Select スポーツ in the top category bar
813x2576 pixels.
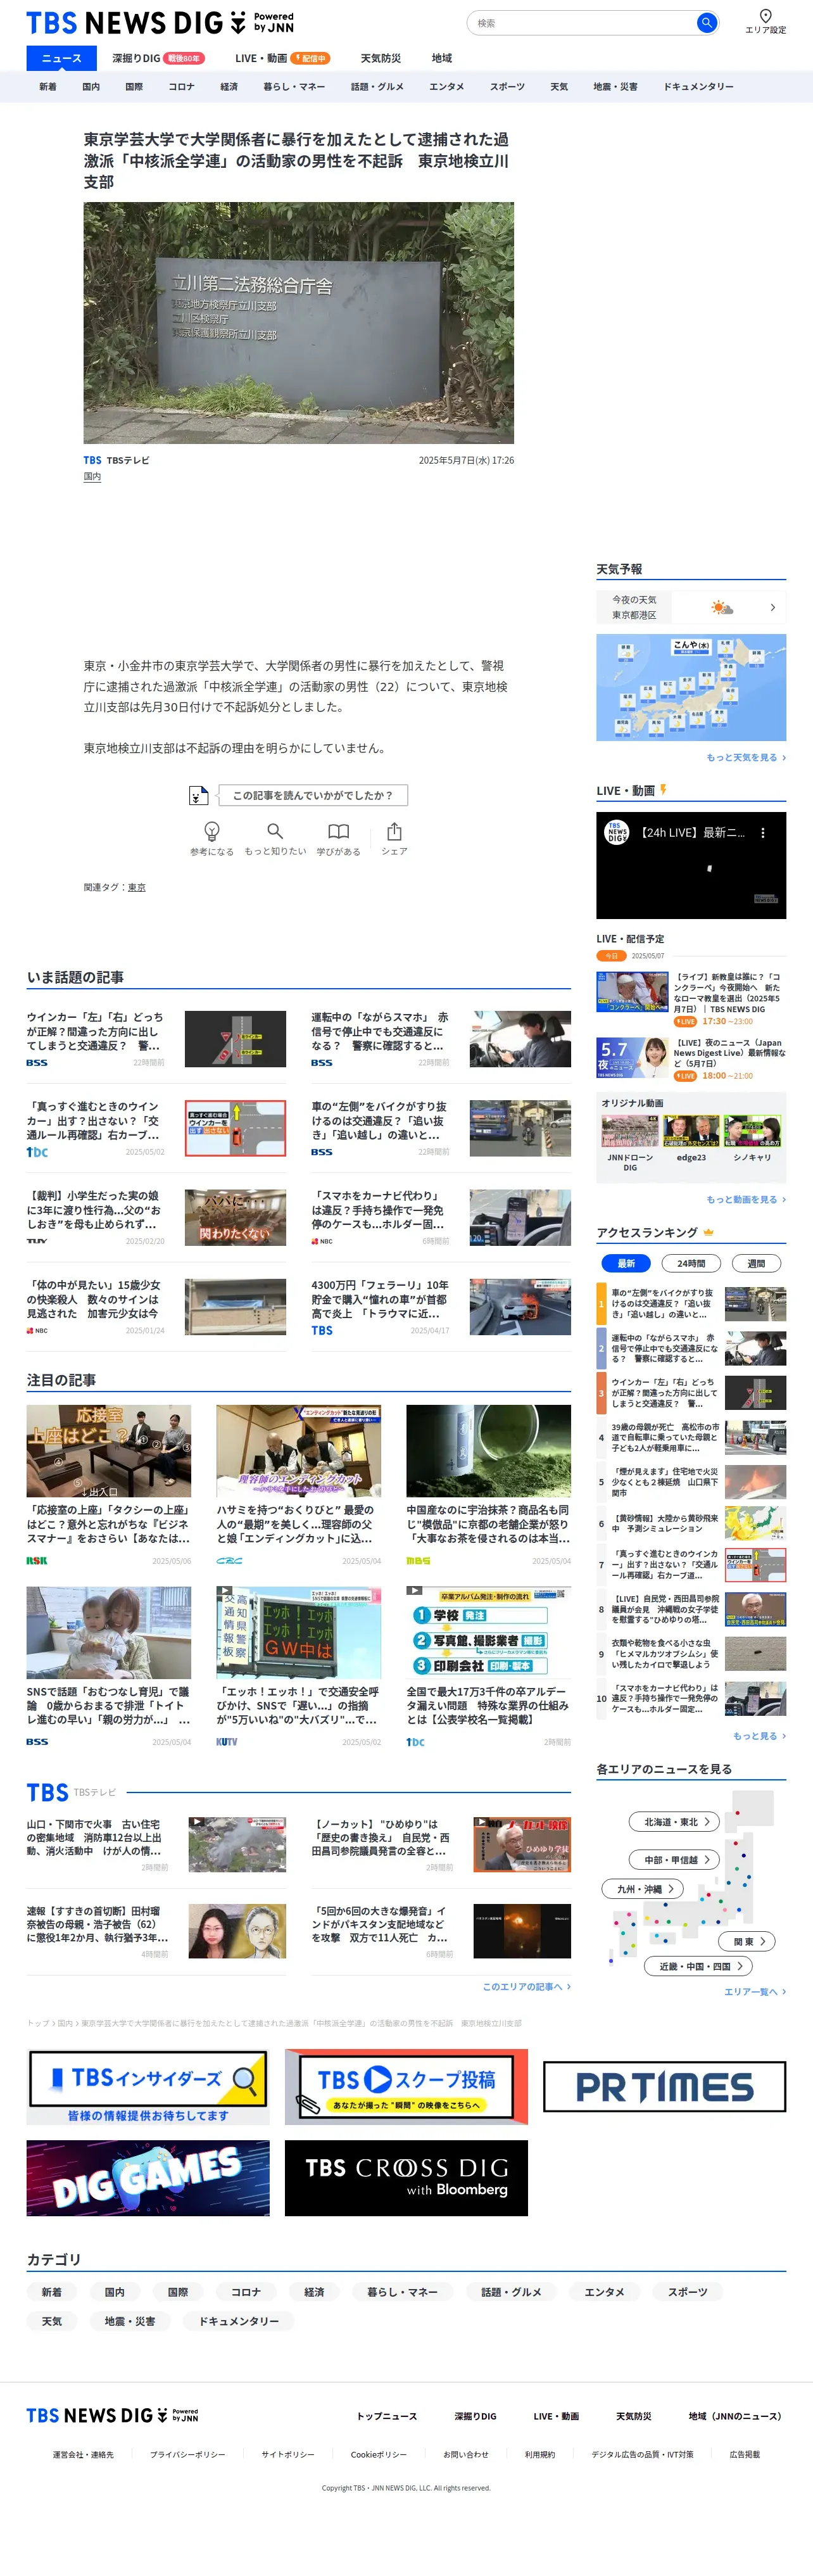coord(507,87)
